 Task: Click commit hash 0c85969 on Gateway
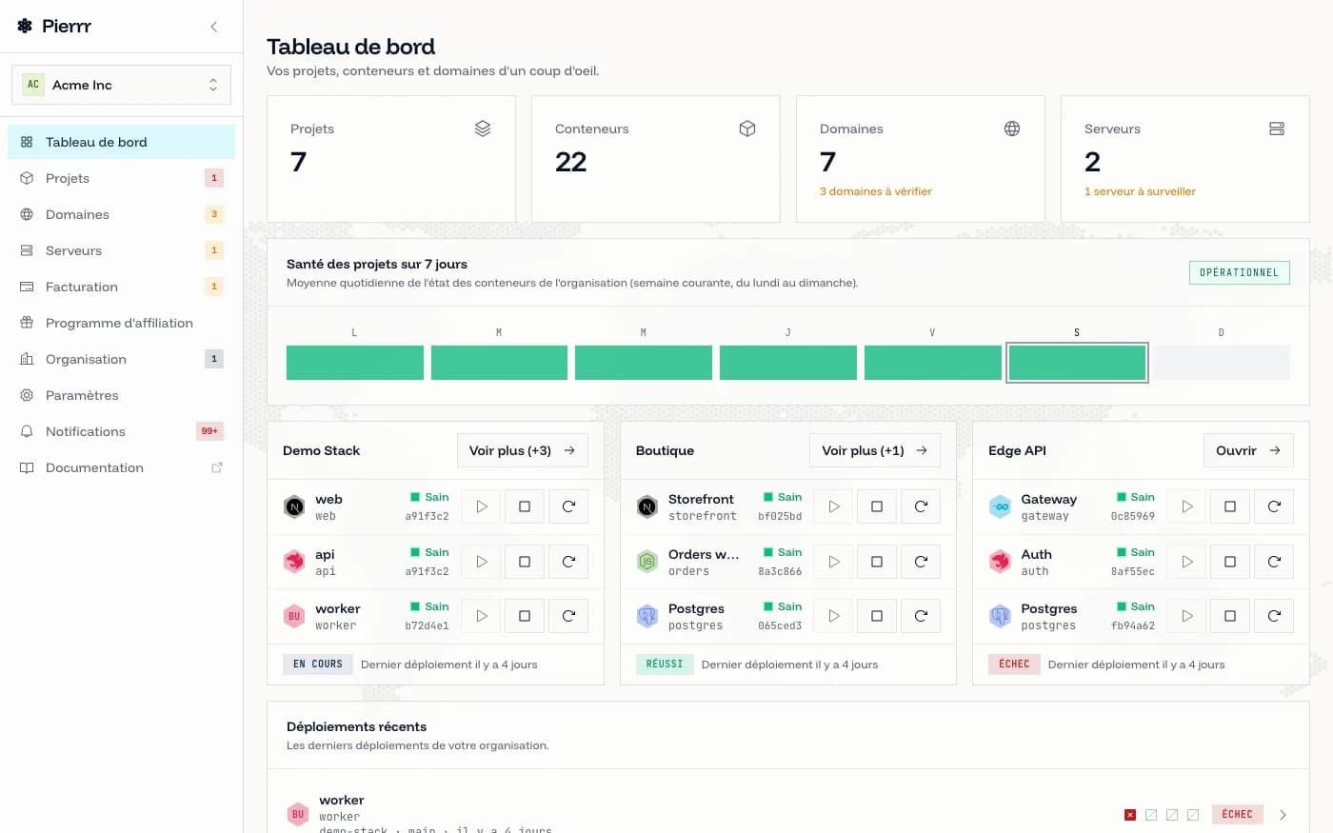coord(1132,516)
